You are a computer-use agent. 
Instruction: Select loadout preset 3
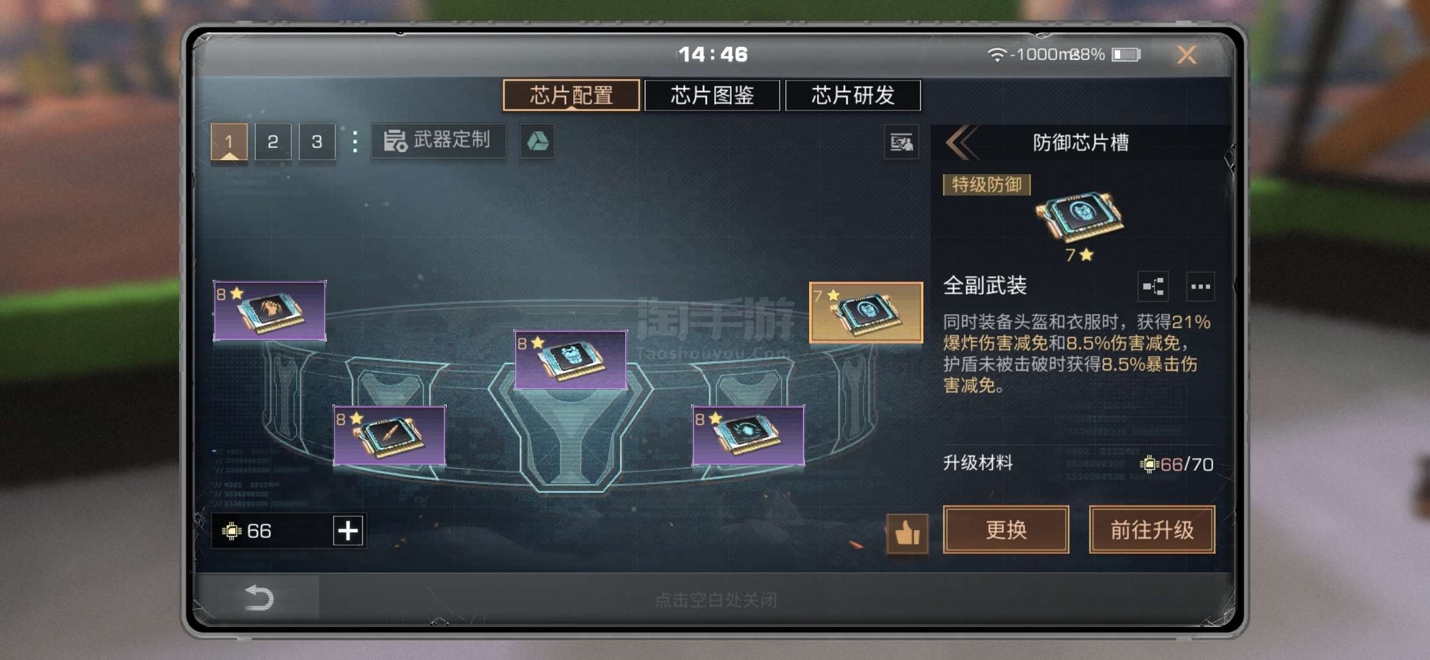(x=317, y=142)
